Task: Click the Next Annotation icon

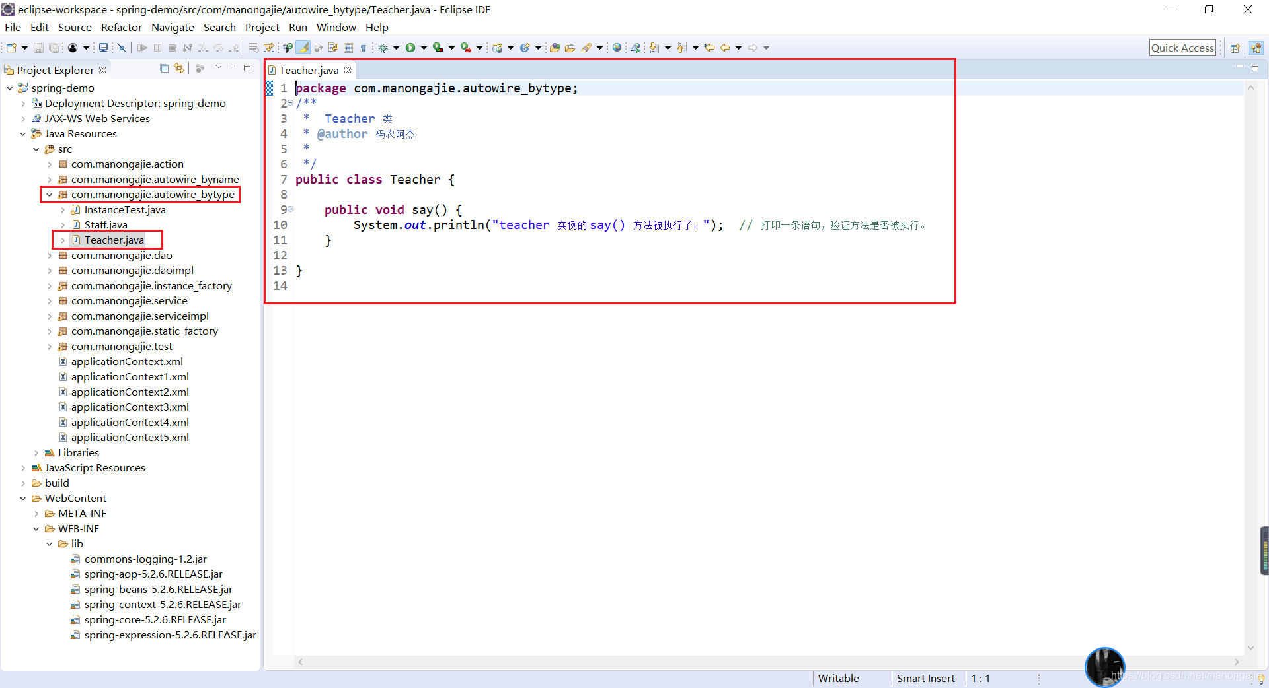Action: 654,48
